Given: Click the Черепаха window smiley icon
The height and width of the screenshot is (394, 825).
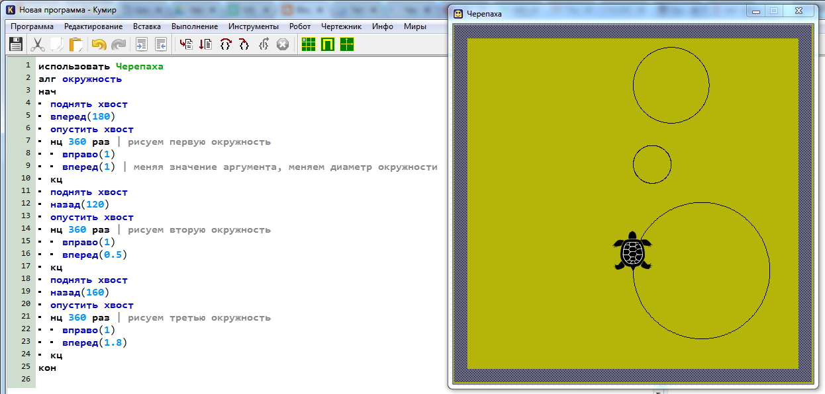Looking at the screenshot, I should pos(458,13).
